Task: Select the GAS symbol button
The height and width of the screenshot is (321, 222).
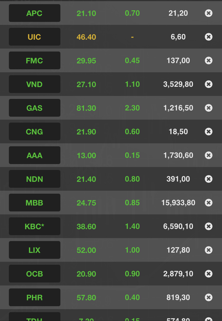Action: [35, 108]
